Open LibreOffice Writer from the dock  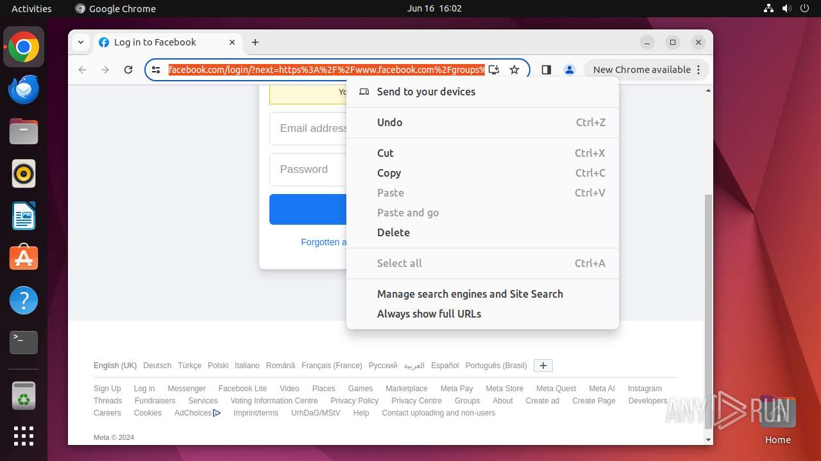pyautogui.click(x=24, y=216)
